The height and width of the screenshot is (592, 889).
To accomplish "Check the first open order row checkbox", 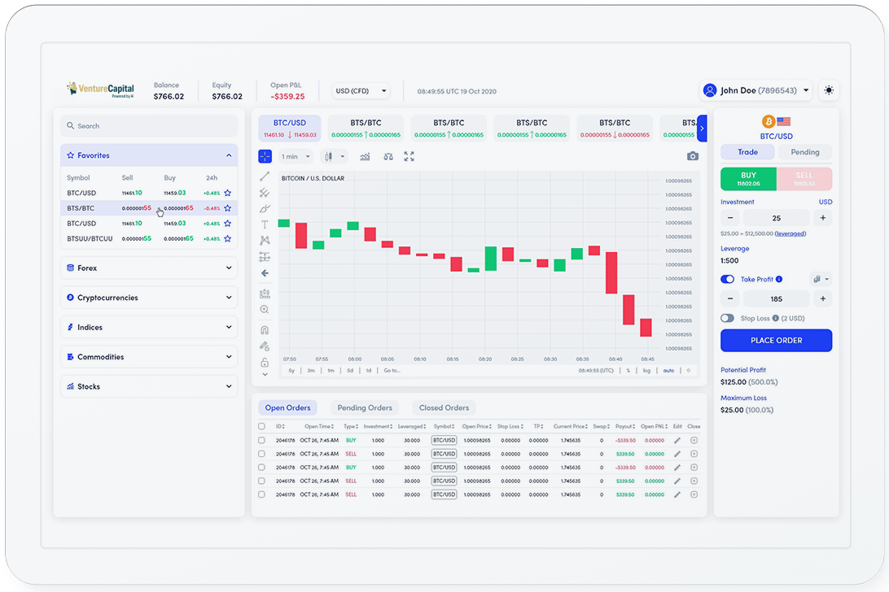I will pos(261,440).
